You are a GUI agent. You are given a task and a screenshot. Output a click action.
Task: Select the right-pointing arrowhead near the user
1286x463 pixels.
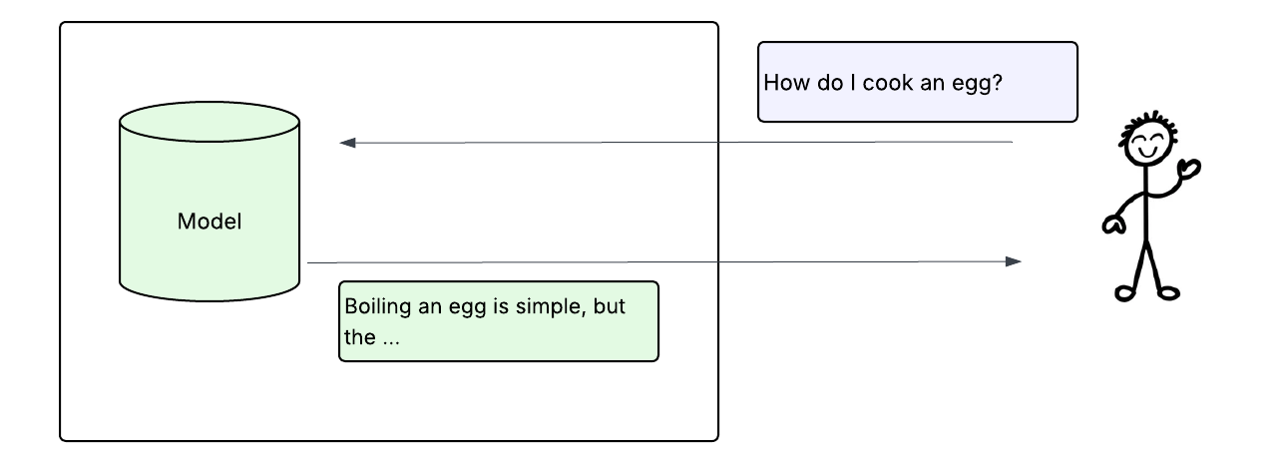coord(1013,261)
